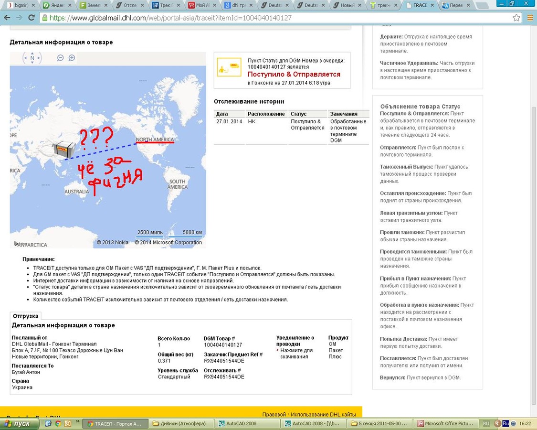
Task: Click the delivery status truck icon
Action: [x=229, y=67]
